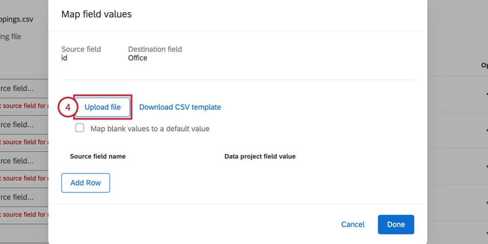This screenshot has height=244, width=488.
Task: Click the Data project field value header
Action: pyautogui.click(x=260, y=156)
